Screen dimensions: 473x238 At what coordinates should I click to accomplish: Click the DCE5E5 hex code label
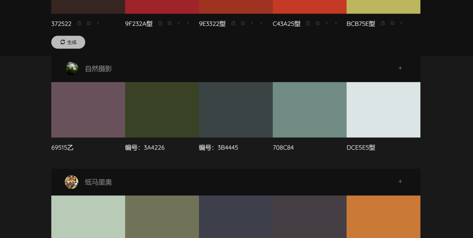pos(361,148)
